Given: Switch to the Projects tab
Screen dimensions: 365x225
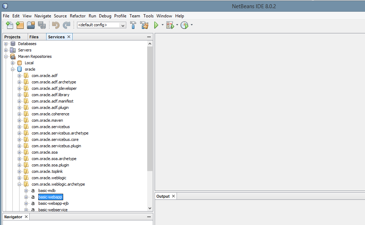Looking at the screenshot, I should (12, 37).
